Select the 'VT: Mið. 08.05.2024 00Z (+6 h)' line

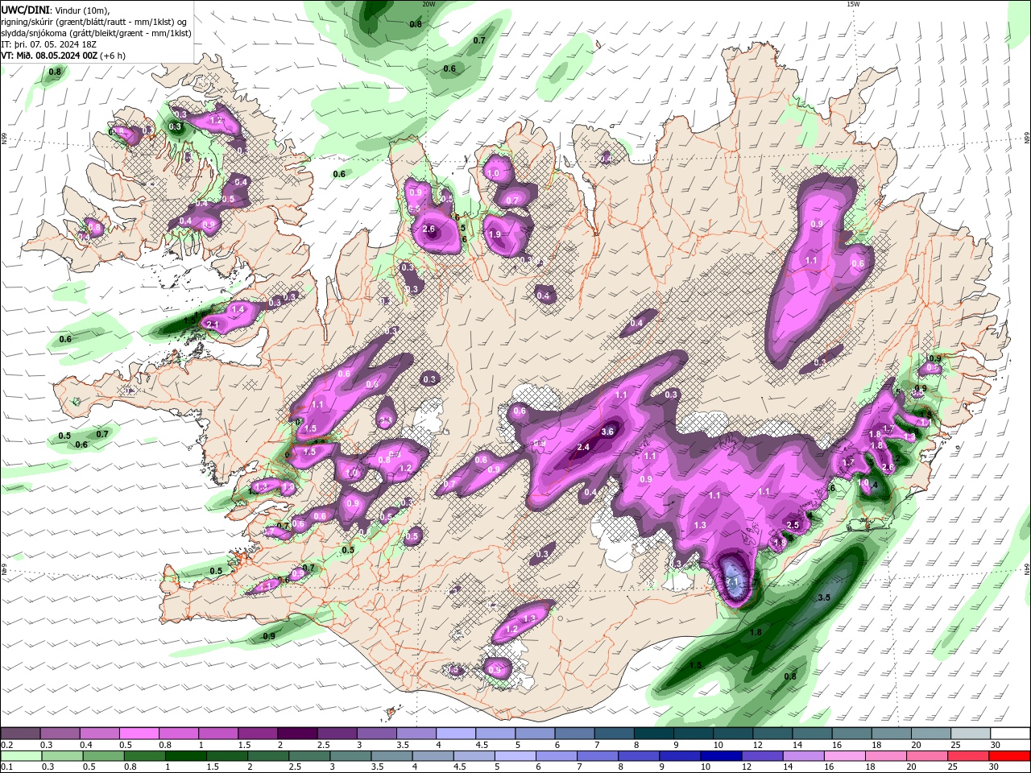(64, 56)
